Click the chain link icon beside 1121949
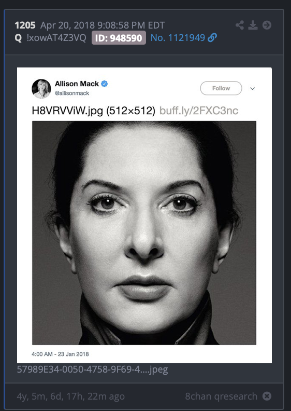The height and width of the screenshot is (411, 291). pos(212,38)
